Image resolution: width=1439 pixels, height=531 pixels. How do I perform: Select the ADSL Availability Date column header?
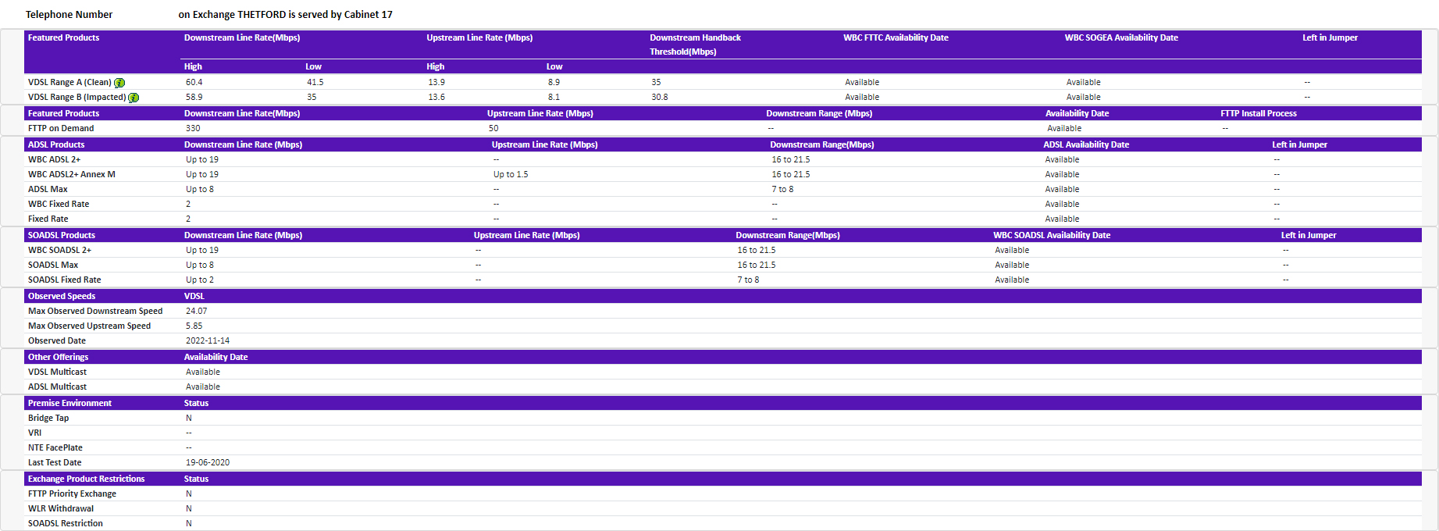(x=1086, y=144)
